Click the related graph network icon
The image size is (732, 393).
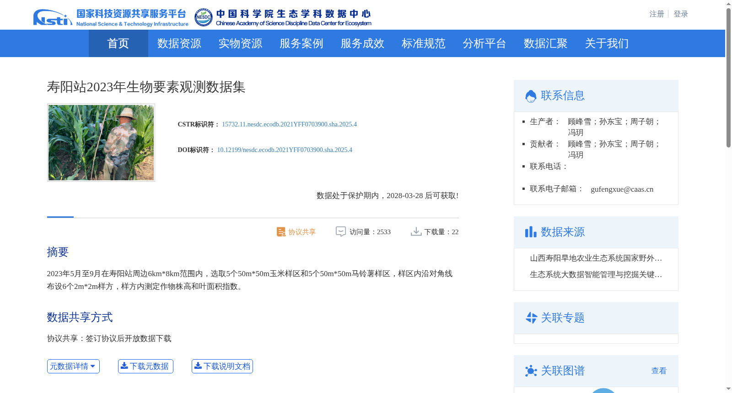tap(531, 371)
